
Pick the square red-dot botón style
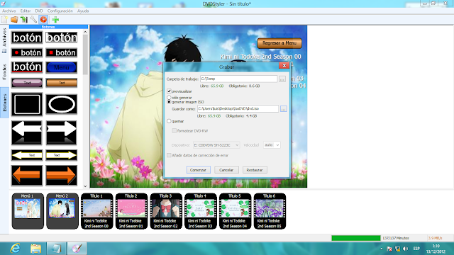click(62, 52)
